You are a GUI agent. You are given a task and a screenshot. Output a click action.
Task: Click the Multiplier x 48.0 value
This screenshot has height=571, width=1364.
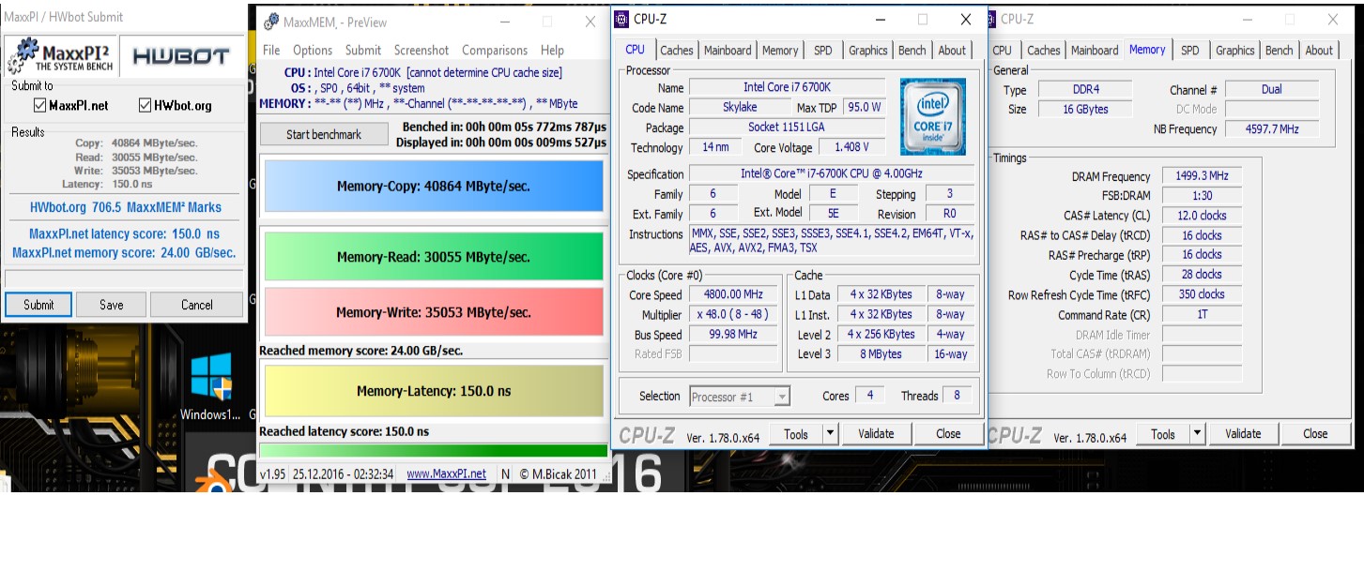[733, 314]
